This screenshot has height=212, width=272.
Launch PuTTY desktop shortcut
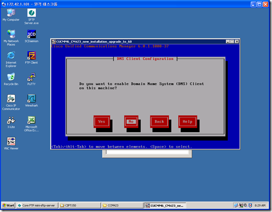tap(31, 79)
